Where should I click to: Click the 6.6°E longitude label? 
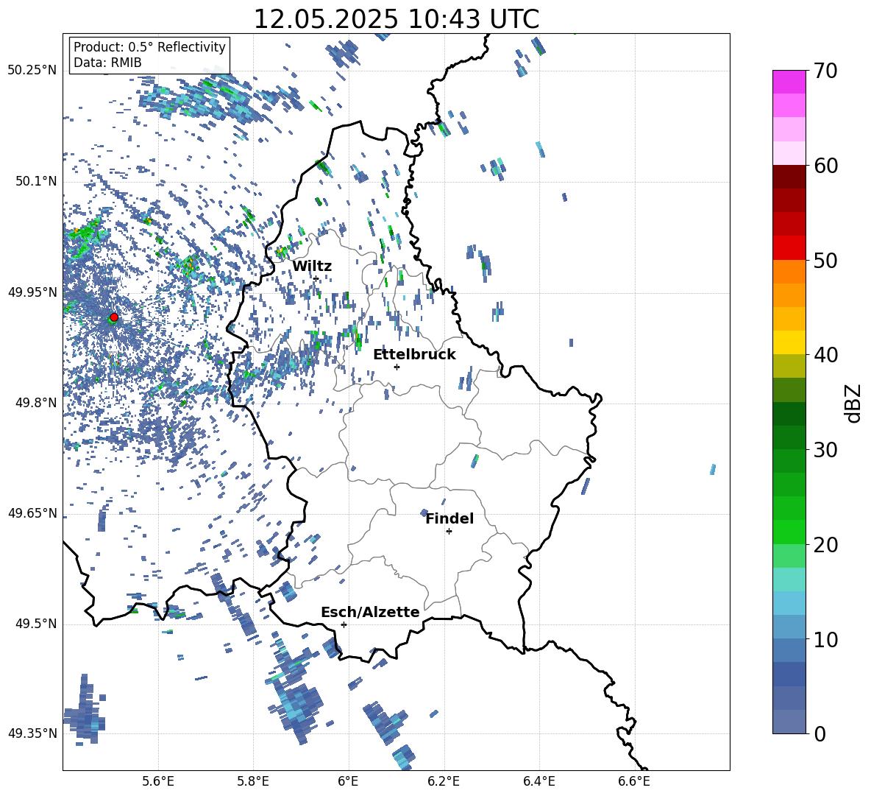tap(634, 781)
